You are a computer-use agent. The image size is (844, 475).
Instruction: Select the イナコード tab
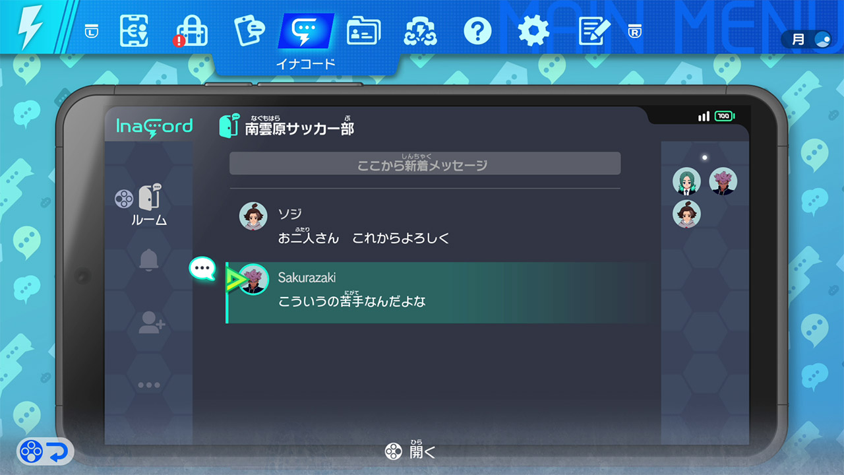(306, 40)
